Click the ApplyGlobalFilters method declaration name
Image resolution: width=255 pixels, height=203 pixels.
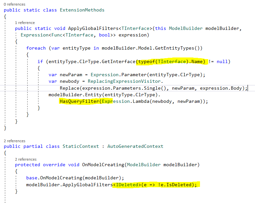(93, 29)
